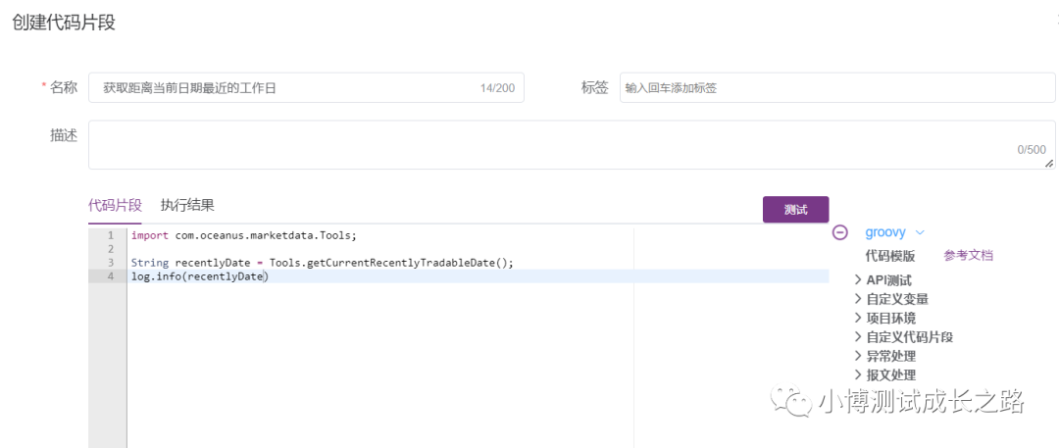Screen dimensions: 1059x448
Task: Click the 0/500 description counter
Action: 1032,150
